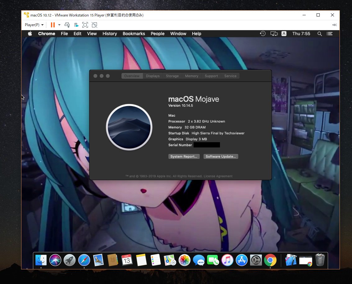Screen dimensions: 352x284
Task: Open the Help menu
Action: (196, 34)
